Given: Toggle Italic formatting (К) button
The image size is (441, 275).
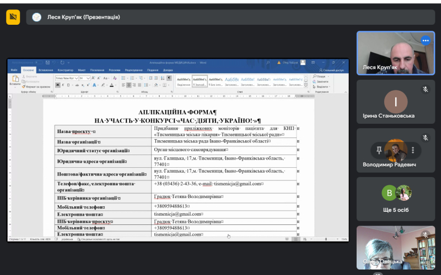Looking at the screenshot, I should click(x=63, y=85).
